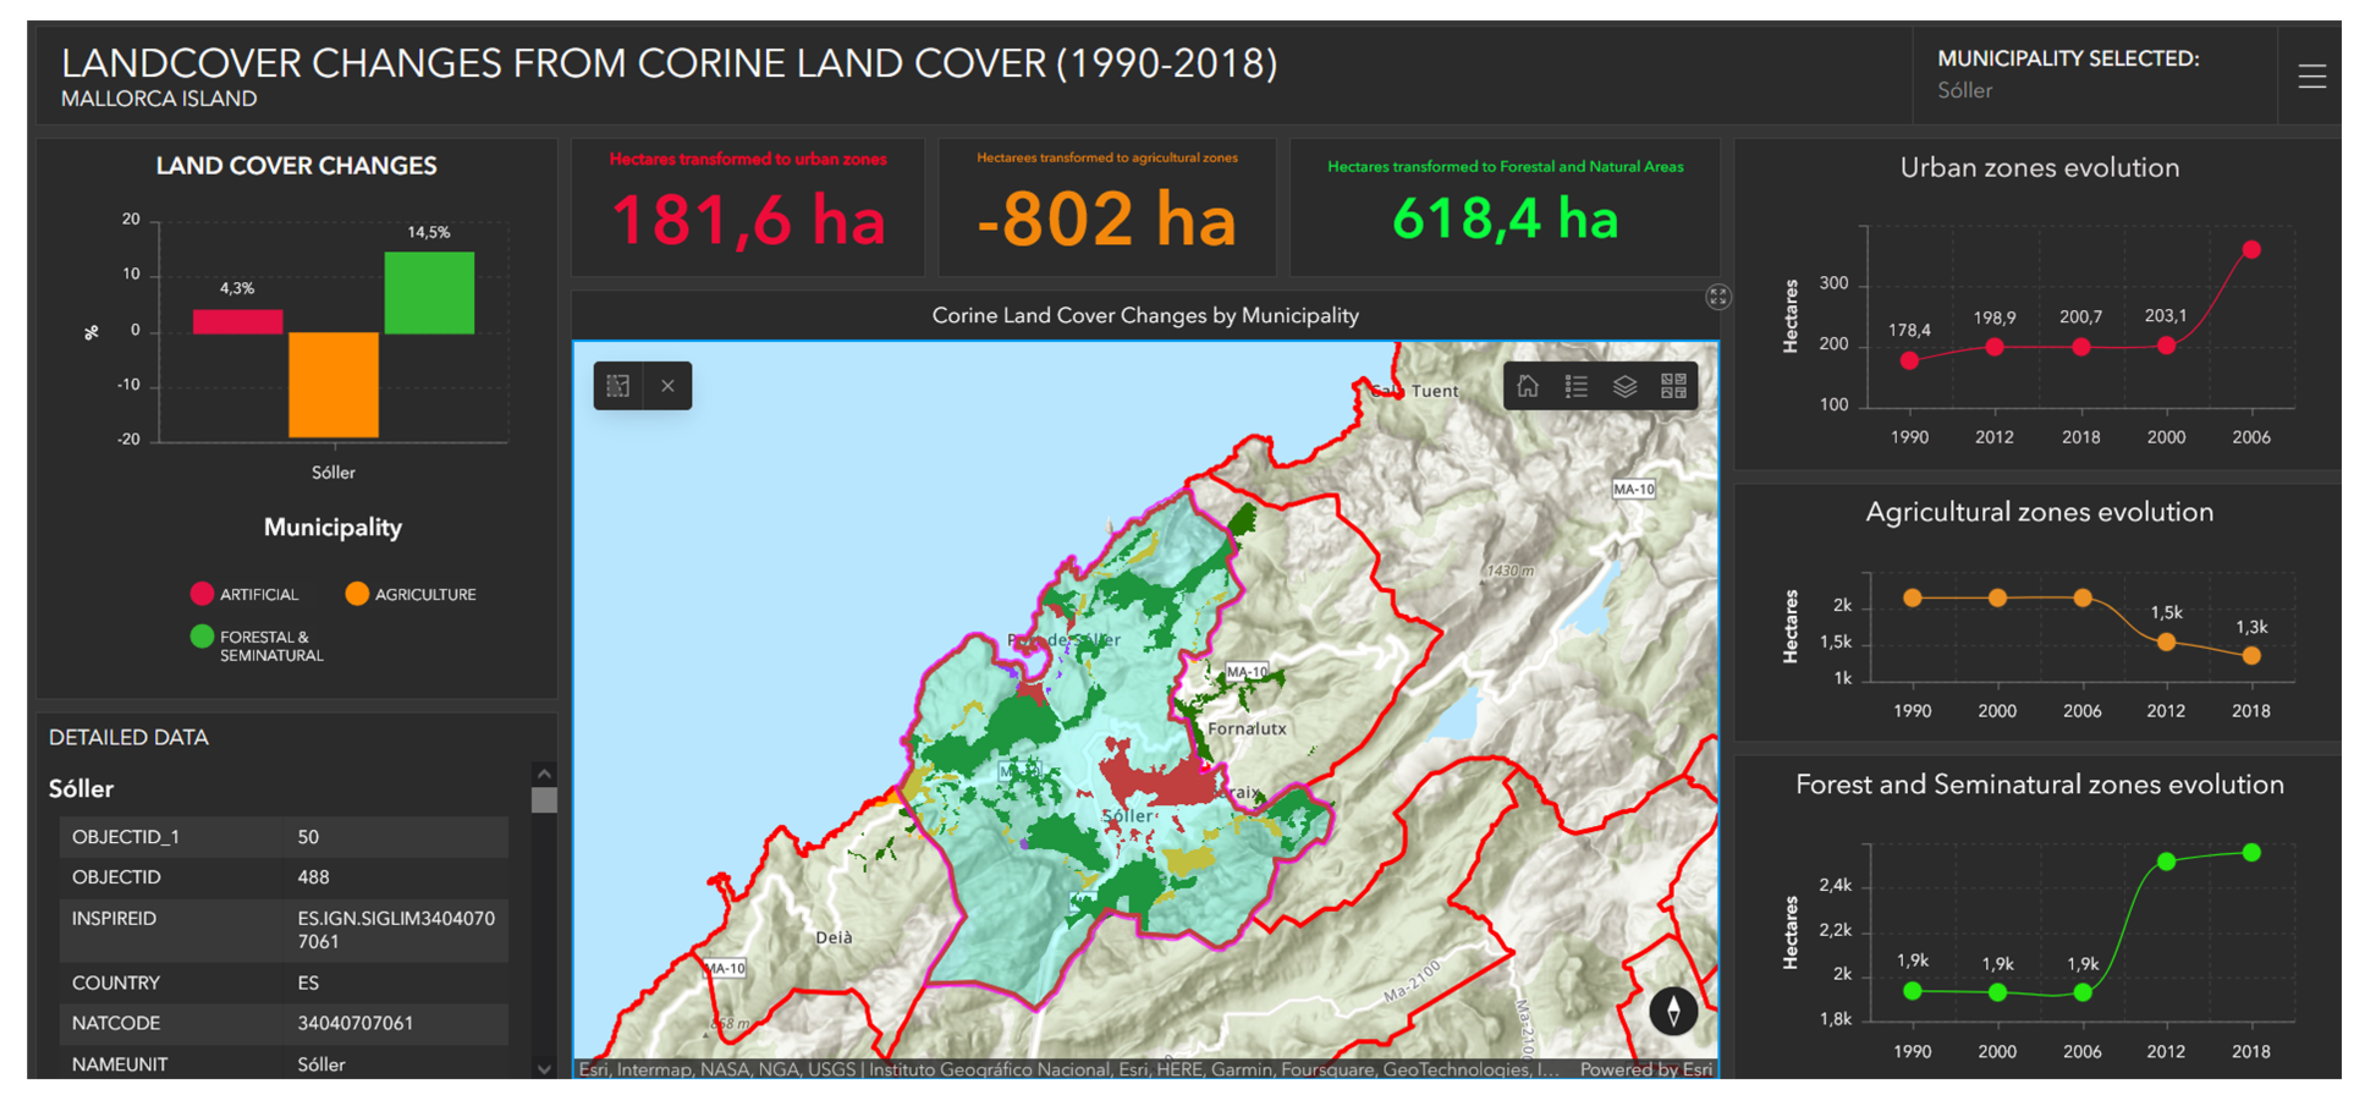This screenshot has width=2362, height=1099.
Task: Open the map layers panel
Action: click(1625, 386)
